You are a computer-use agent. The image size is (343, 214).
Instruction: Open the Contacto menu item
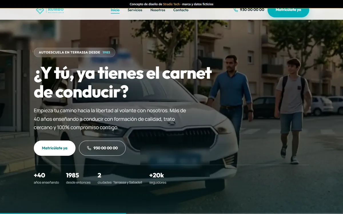(181, 10)
